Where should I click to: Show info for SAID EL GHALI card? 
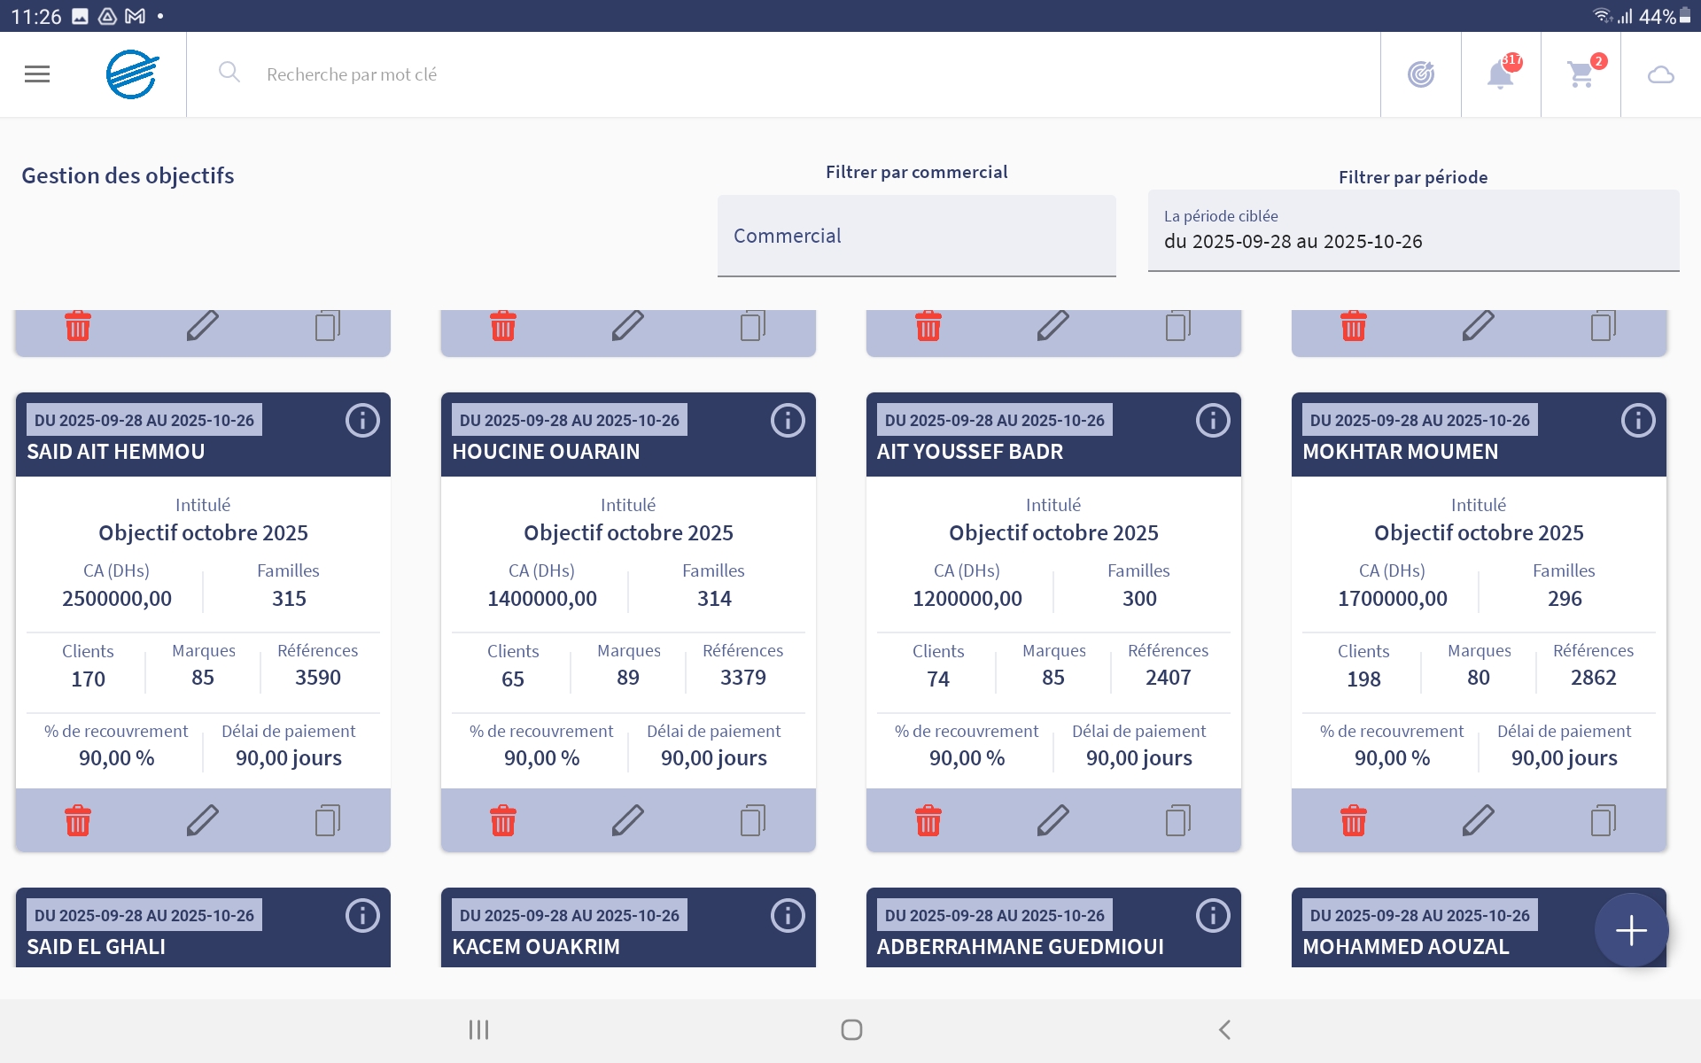pos(361,916)
